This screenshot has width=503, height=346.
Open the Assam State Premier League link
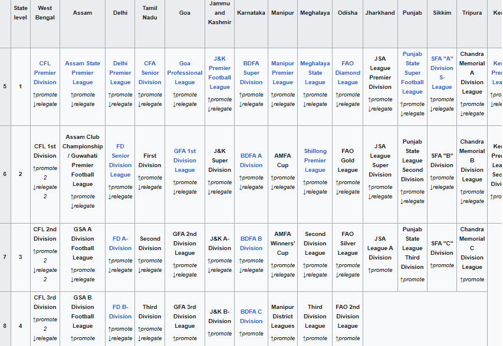pyautogui.click(x=83, y=72)
